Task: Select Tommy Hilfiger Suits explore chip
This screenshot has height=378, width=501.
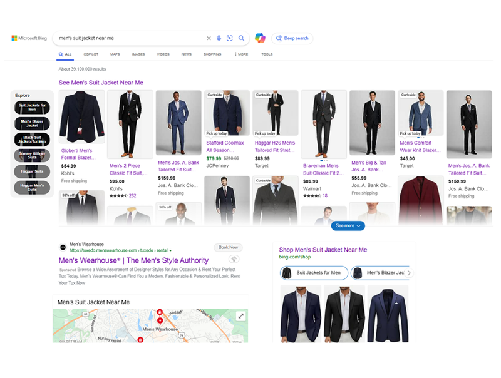Action: click(32, 155)
